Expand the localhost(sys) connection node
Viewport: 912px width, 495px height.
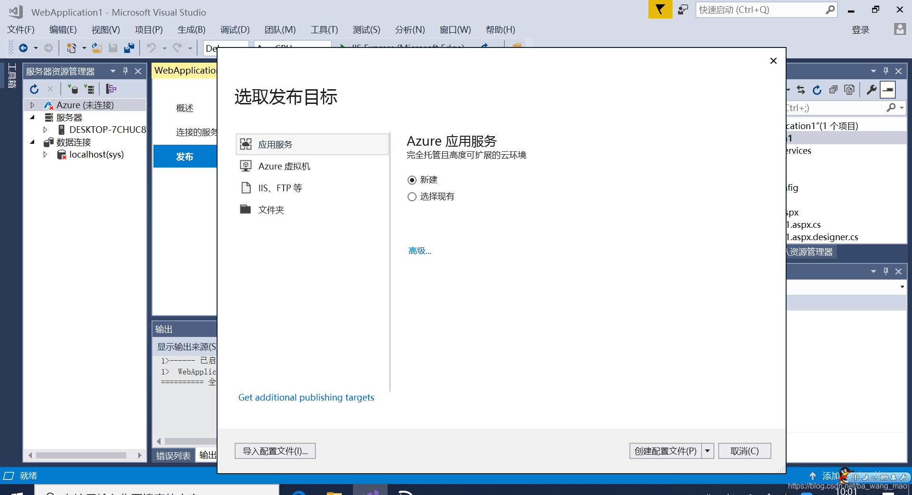[45, 154]
